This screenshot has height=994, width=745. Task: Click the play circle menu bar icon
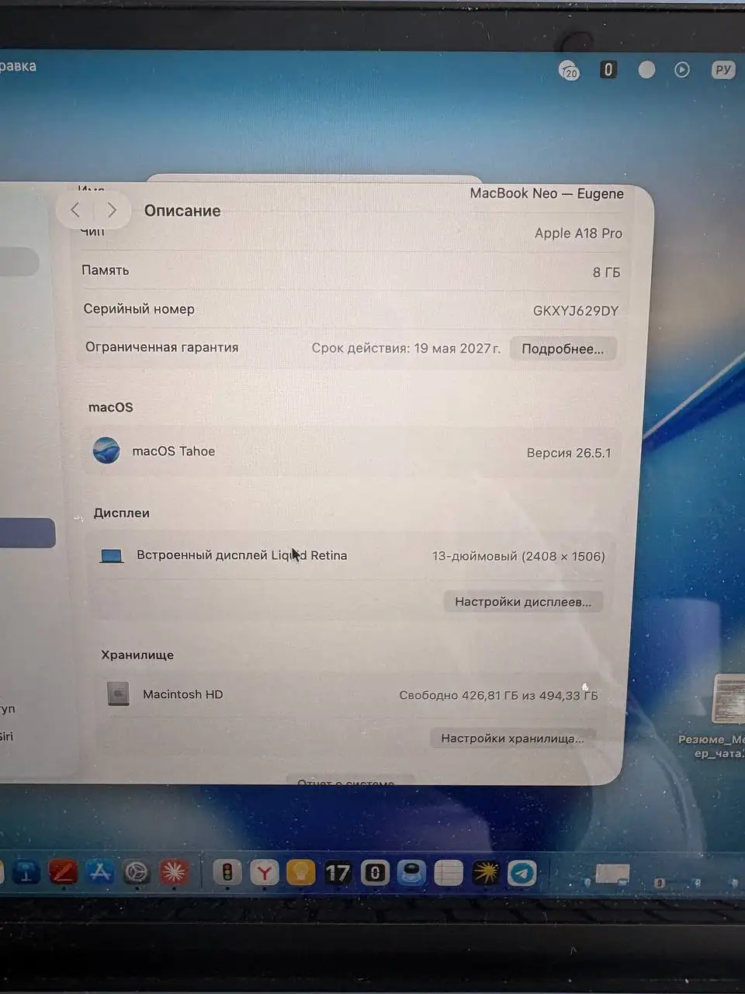[682, 70]
